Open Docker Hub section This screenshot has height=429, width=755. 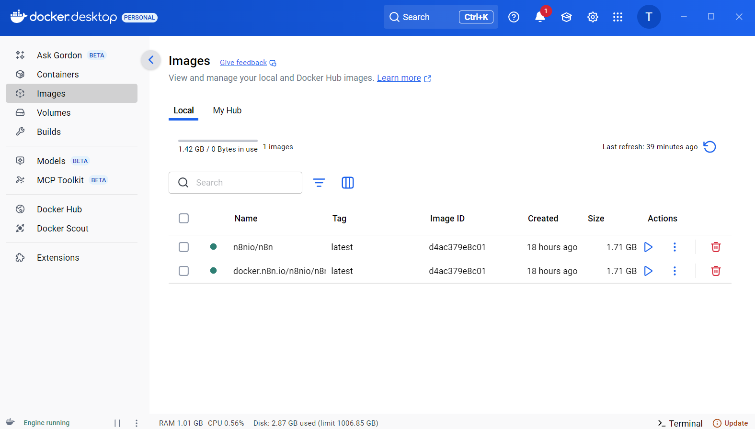72,209
